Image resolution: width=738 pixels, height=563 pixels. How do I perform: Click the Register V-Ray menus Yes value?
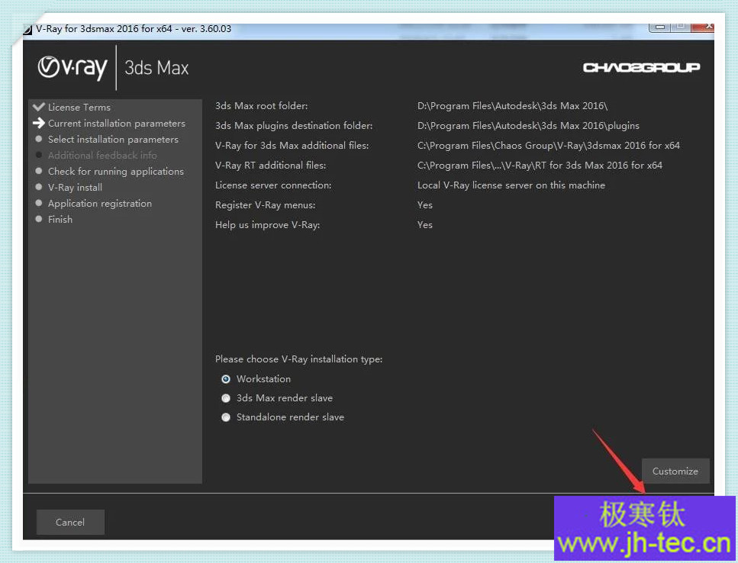coord(424,205)
